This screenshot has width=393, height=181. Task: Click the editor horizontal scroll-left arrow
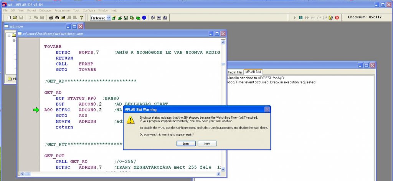pos(22,174)
